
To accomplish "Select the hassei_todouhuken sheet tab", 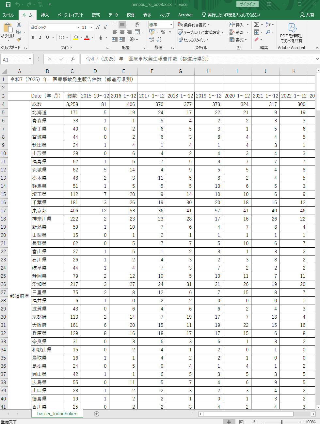I will point(57,414).
